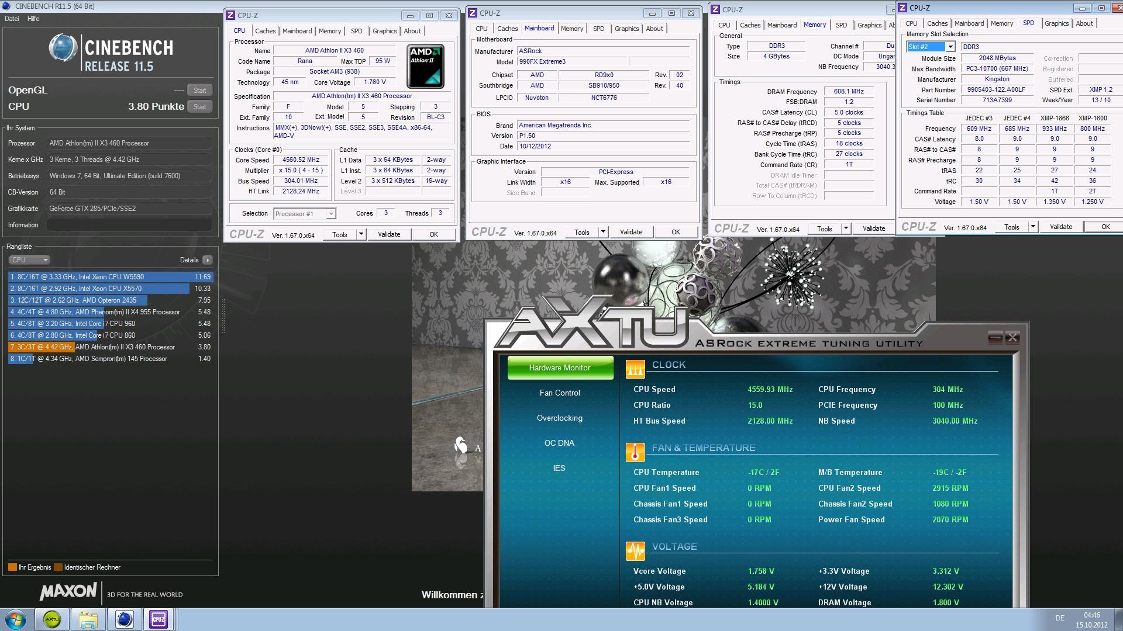Switch to Caches tab in first CPU-Z
The height and width of the screenshot is (631, 1123).
265,31
